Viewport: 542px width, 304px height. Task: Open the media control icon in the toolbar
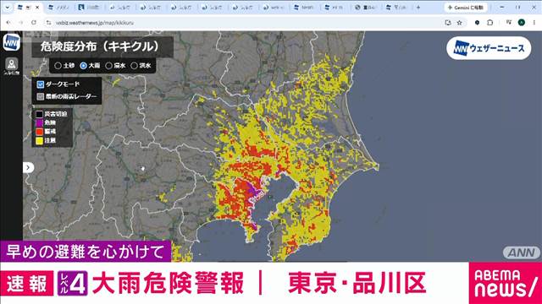tap(508, 23)
